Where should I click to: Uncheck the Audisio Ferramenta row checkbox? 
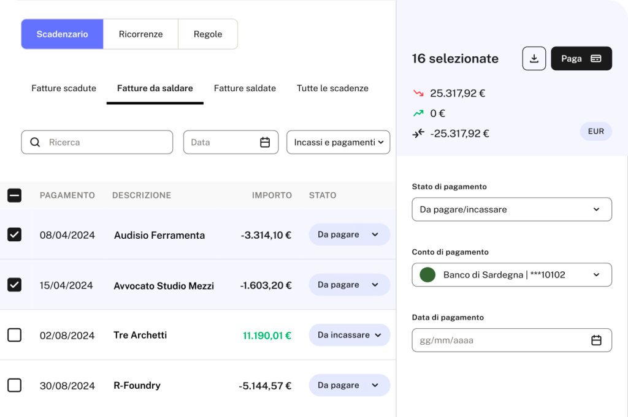15,235
